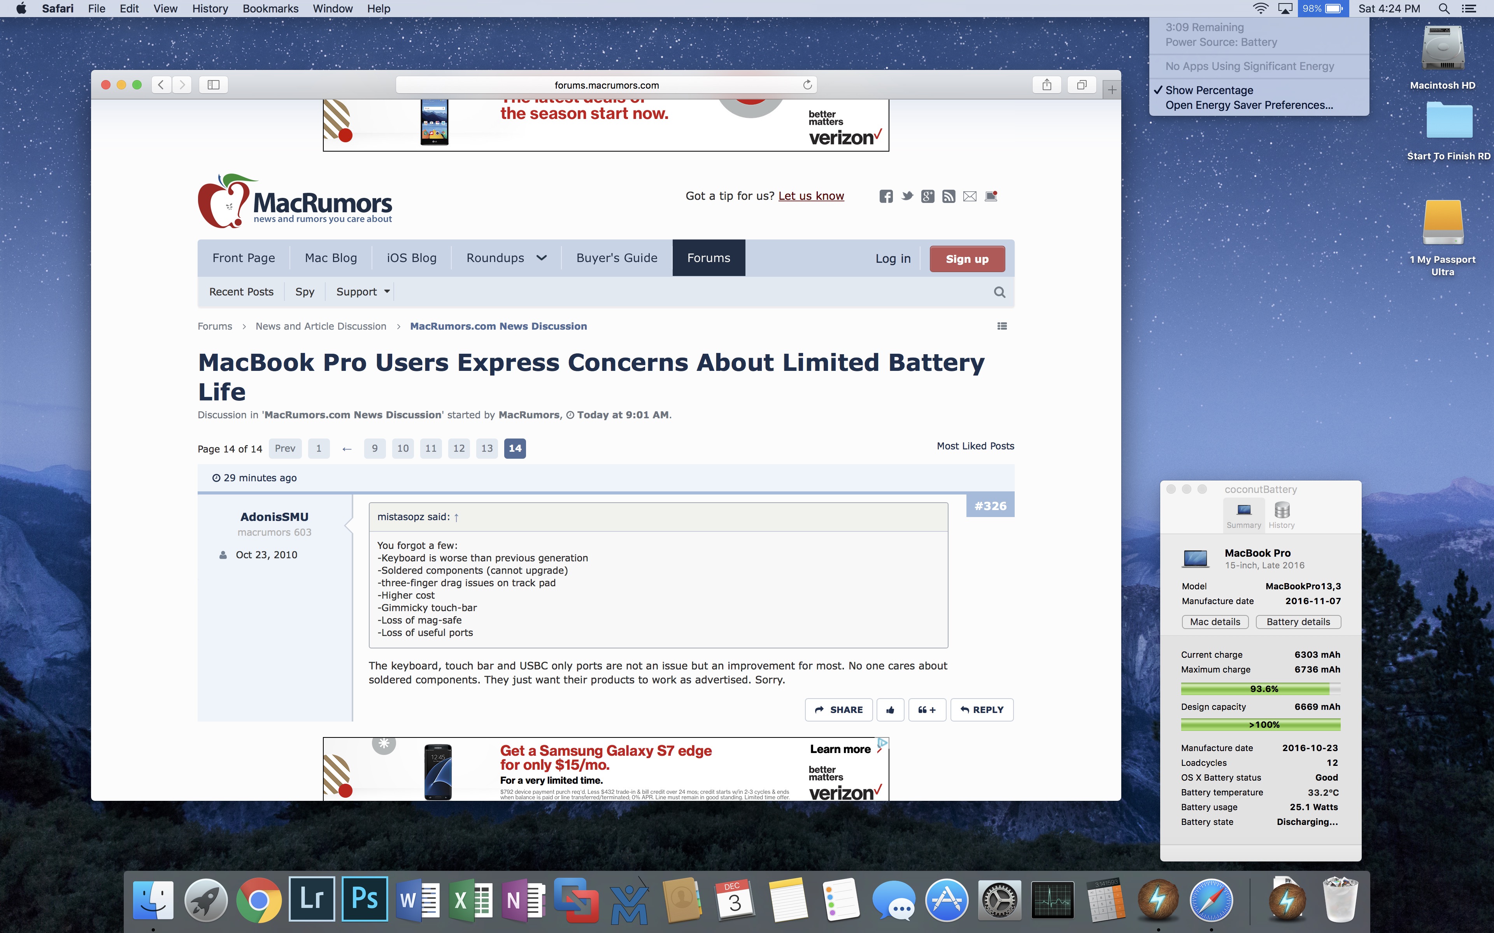Open coconutBattery History tab
This screenshot has height=933, width=1494.
click(1282, 515)
